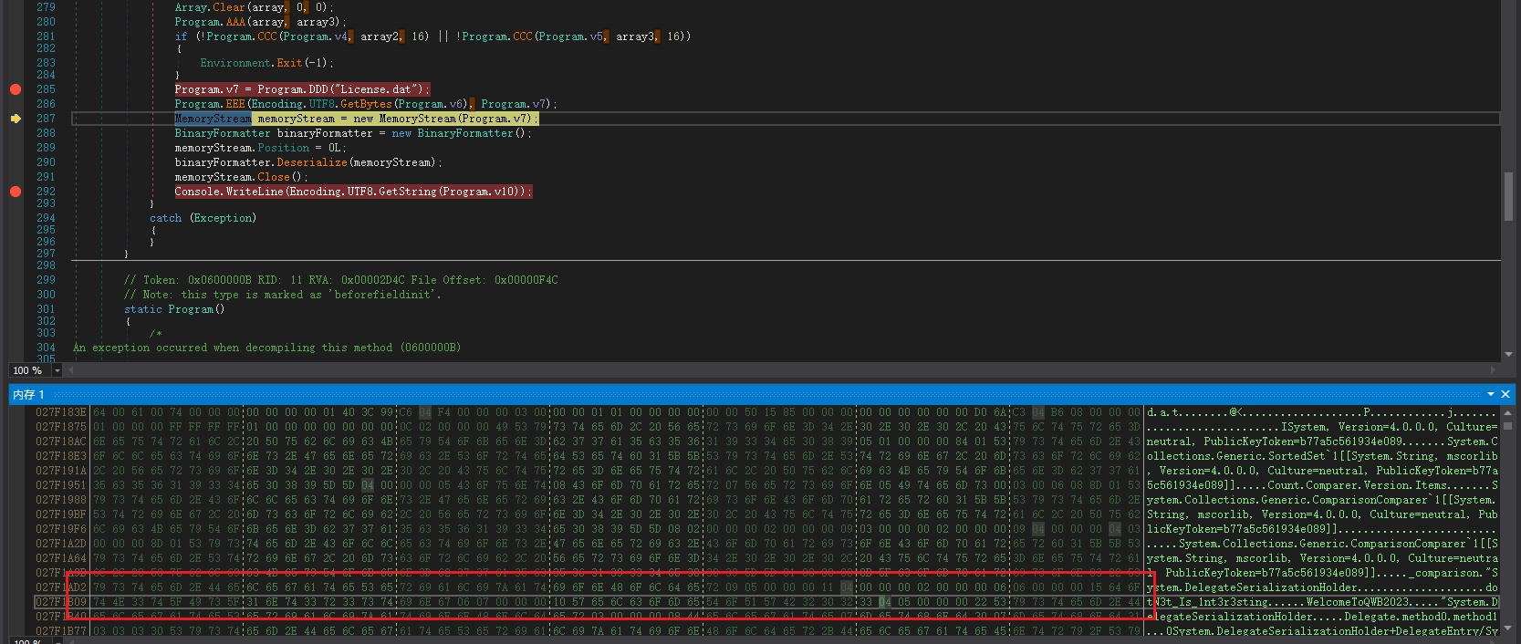Click Program.AAA call on line 280

pyautogui.click(x=261, y=22)
